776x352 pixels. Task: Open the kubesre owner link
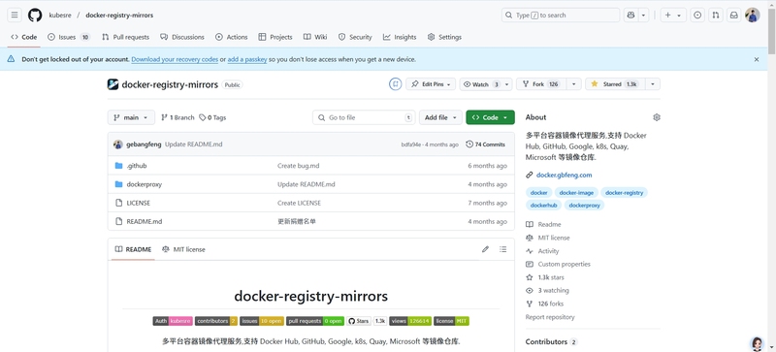(60, 16)
